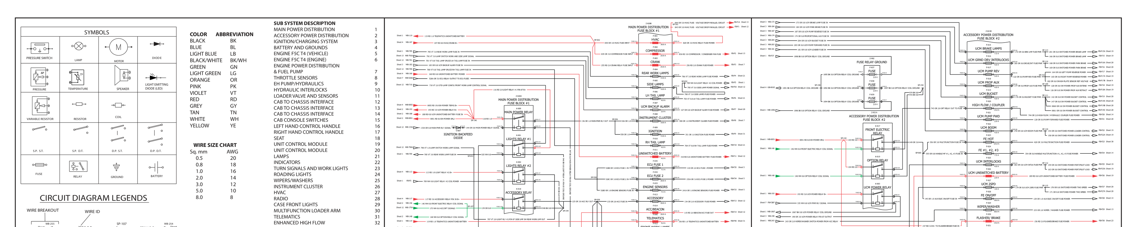Viewport: 1138px width, 227px height.
Task: Select the ECU FUSE 2 label
Action: pyautogui.click(x=655, y=176)
